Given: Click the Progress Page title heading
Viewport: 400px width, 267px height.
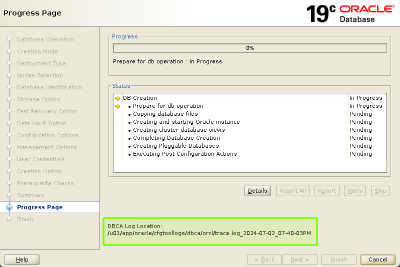Looking at the screenshot, I should point(32,13).
